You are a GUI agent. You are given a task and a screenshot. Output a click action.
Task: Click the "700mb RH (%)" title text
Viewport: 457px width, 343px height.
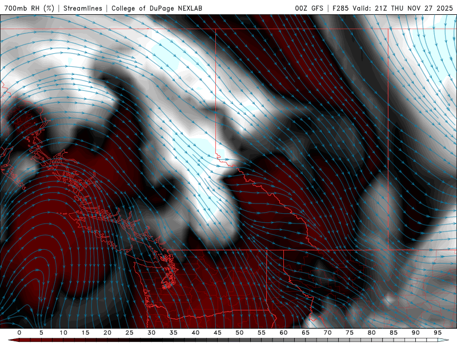tap(30, 8)
